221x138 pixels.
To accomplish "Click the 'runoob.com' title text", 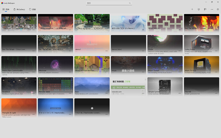I will [117, 92].
